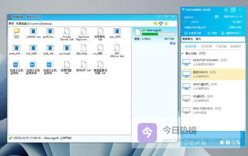Open the settings hexagon icon in title bar
The height and width of the screenshot is (156, 248).
point(226,10)
